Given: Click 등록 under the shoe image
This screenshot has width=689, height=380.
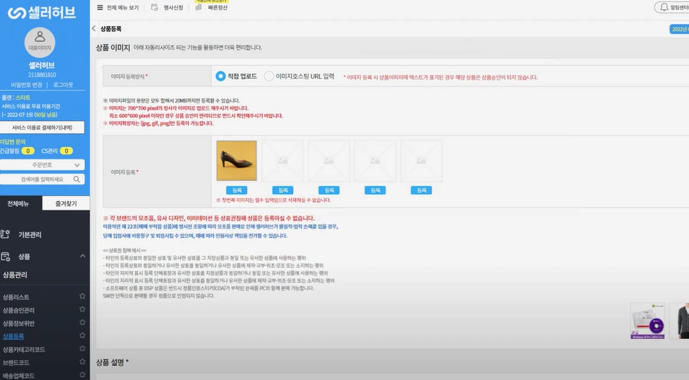Looking at the screenshot, I should [237, 190].
